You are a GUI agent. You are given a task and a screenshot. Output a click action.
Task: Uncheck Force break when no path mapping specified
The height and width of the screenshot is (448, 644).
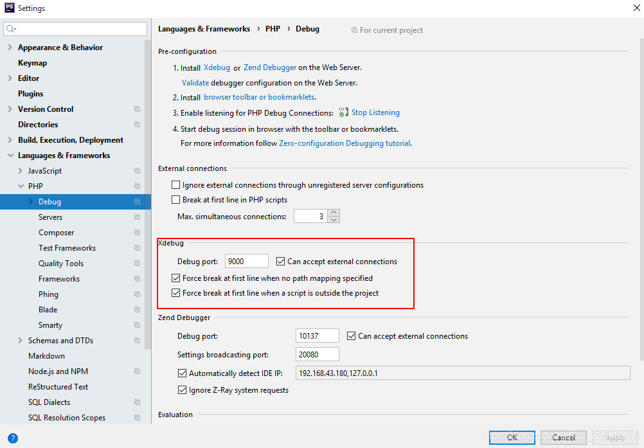tap(176, 278)
